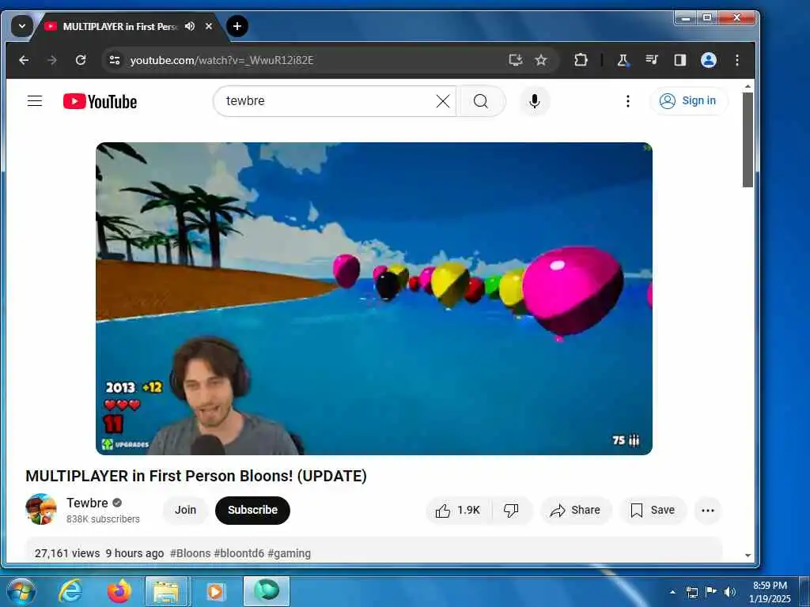Toggle the browser side panel

pos(679,60)
